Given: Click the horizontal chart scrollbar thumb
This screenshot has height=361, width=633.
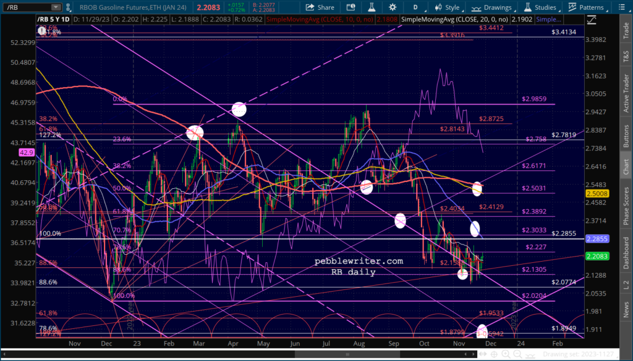Looking at the screenshot, I should click(347, 355).
